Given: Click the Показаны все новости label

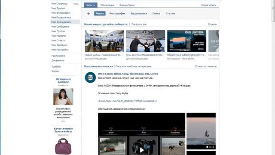Looking at the screenshot, I should point(98,66).
